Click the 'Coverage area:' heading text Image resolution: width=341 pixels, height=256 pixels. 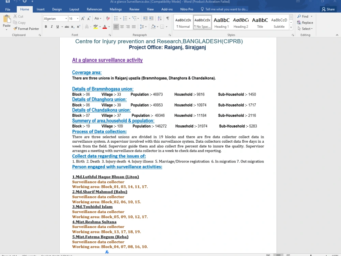click(x=87, y=72)
